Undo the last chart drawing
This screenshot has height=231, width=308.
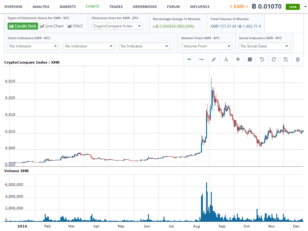click(262, 59)
